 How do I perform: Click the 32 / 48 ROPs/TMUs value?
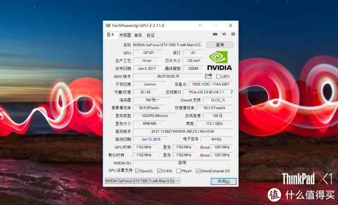click(145, 92)
